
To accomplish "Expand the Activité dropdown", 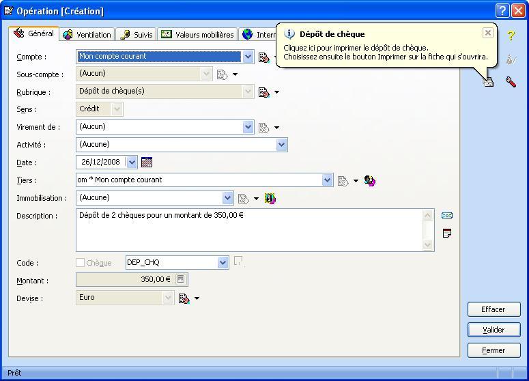I will pos(281,145).
